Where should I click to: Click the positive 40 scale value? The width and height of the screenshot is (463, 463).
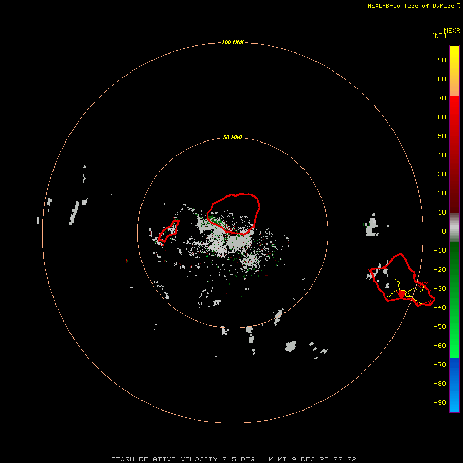[x=442, y=155]
